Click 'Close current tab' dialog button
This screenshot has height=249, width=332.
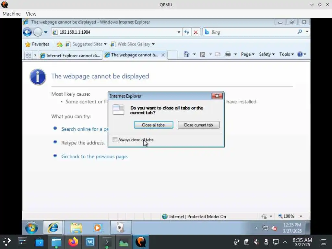198,125
